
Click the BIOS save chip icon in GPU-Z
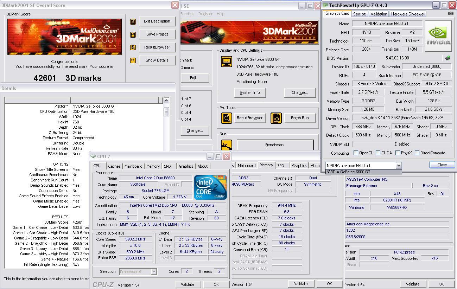(x=448, y=58)
